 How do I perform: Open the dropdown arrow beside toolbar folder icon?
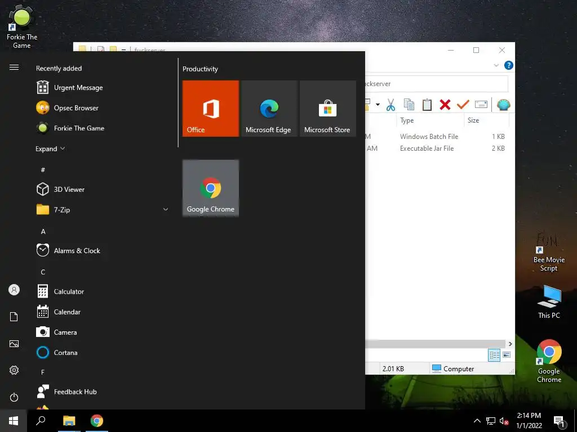coord(378,105)
